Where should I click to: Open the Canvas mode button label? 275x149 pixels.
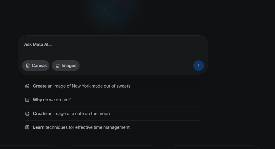click(x=39, y=66)
